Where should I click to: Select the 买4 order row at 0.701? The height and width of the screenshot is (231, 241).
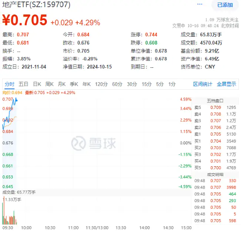[215, 161]
